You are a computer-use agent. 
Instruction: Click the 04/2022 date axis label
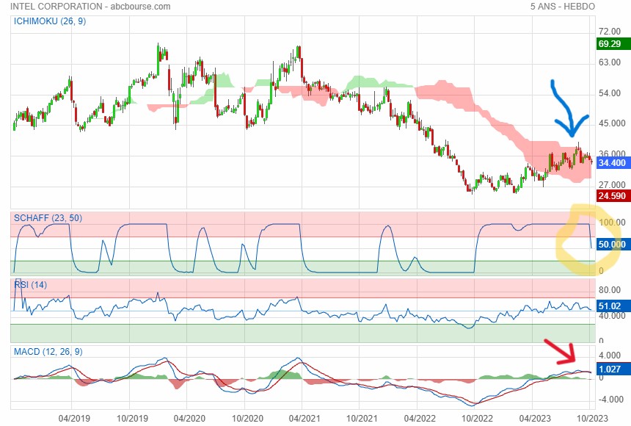pos(420,418)
